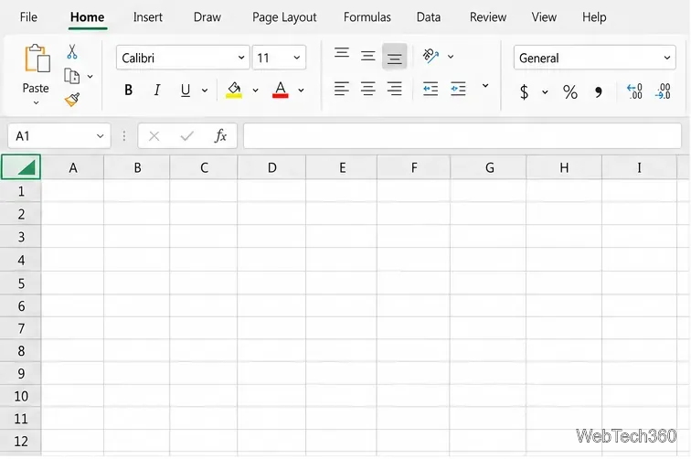Switch to the View tab
The height and width of the screenshot is (459, 691).
pyautogui.click(x=544, y=17)
